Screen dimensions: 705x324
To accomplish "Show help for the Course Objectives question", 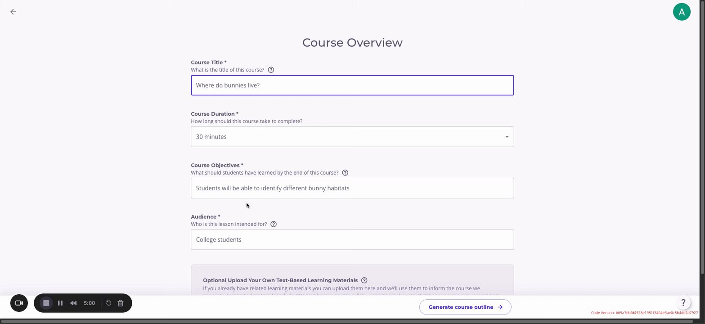I will click(x=345, y=173).
